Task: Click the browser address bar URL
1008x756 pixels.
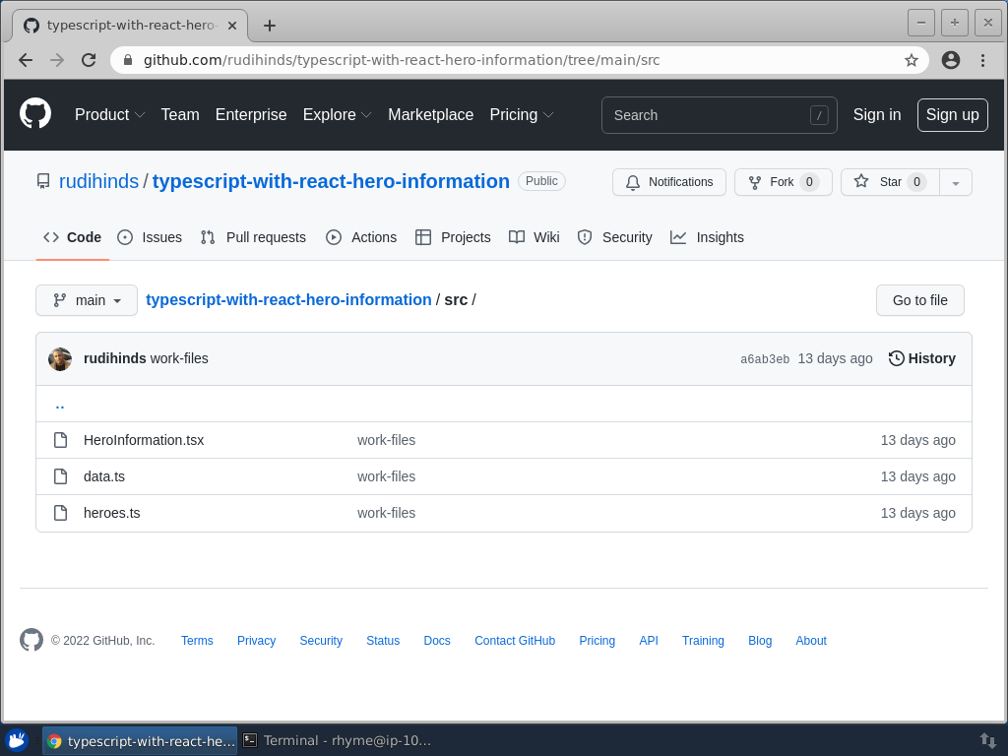Action: tap(402, 60)
